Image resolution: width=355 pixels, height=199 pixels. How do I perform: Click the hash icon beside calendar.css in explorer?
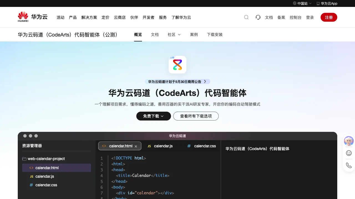31,185
